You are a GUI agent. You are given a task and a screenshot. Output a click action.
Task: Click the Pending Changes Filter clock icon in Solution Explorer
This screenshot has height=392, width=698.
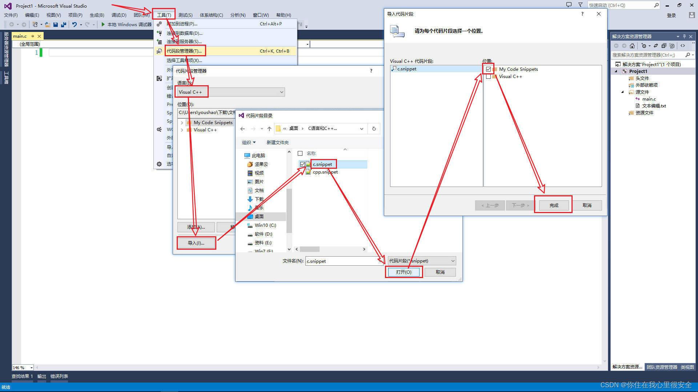click(644, 46)
